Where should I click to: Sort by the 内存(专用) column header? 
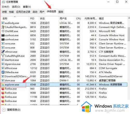90,18
